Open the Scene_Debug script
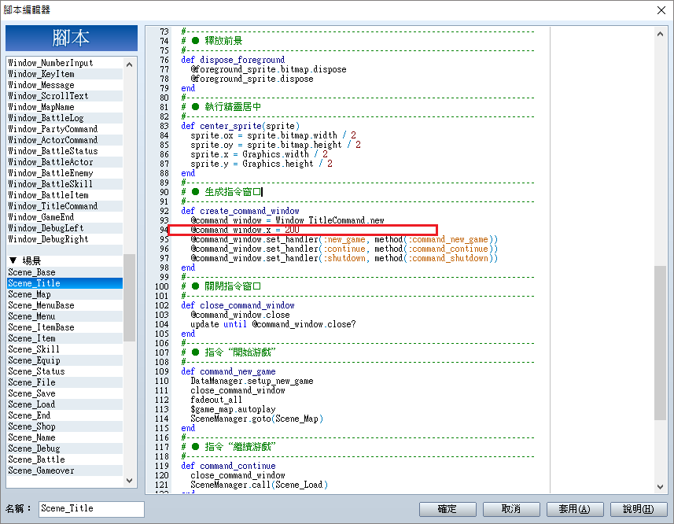The width and height of the screenshot is (674, 524). tap(65, 448)
